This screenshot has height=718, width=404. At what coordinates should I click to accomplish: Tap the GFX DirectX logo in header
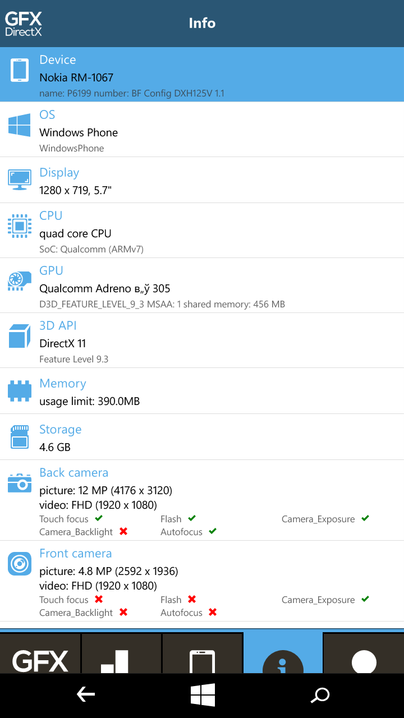pyautogui.click(x=24, y=24)
